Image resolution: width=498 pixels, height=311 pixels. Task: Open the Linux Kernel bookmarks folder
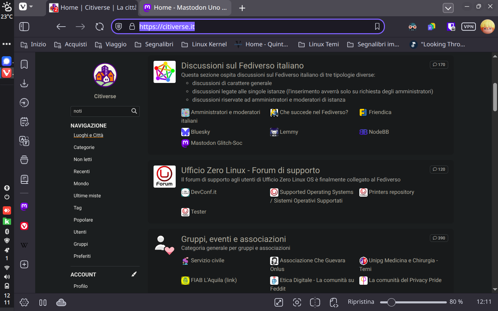204,44
